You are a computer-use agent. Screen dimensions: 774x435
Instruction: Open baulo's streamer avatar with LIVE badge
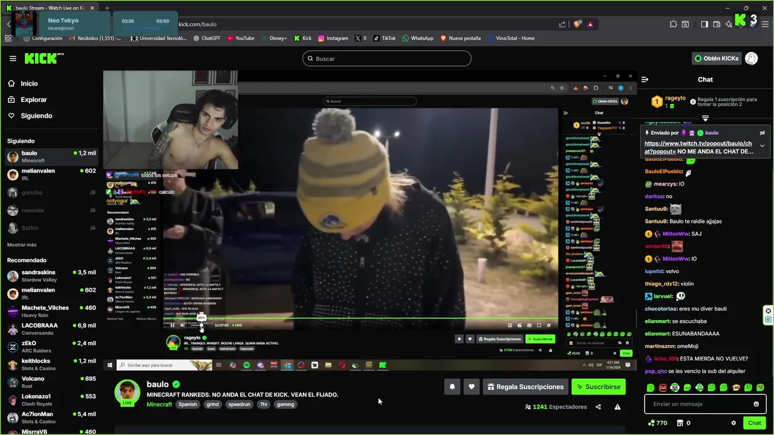pos(127,393)
